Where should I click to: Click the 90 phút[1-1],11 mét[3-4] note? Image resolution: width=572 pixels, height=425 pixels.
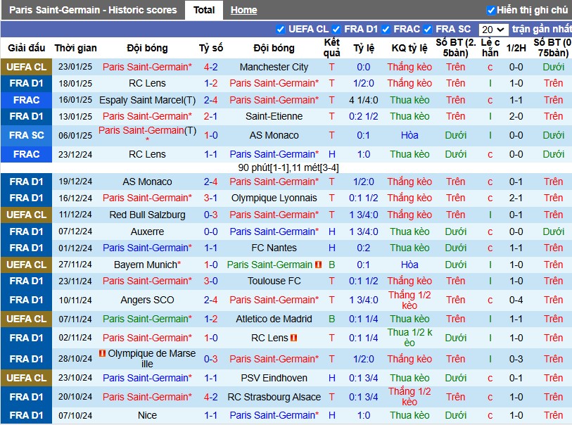pos(288,167)
